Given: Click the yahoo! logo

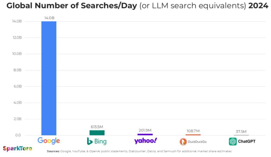Looking at the screenshot, I should (x=145, y=141).
